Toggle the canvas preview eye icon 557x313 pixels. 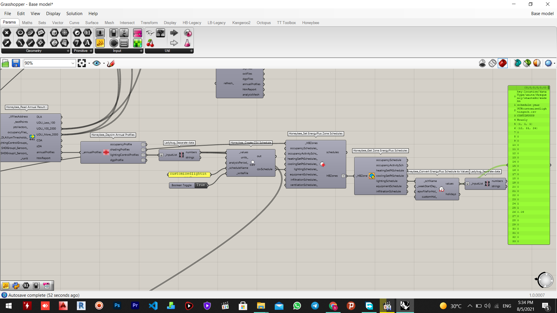pyautogui.click(x=97, y=63)
